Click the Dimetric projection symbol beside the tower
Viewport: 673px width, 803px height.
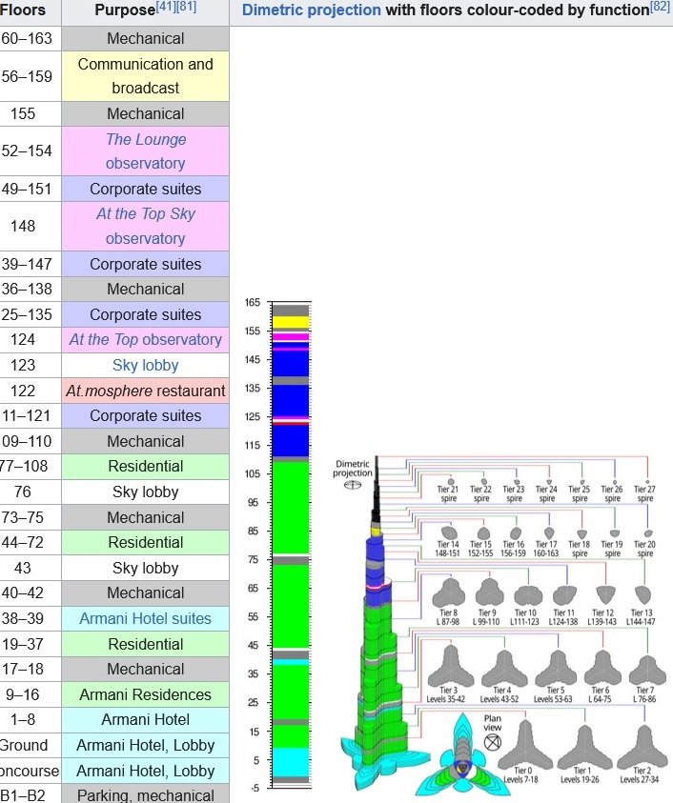point(353,484)
